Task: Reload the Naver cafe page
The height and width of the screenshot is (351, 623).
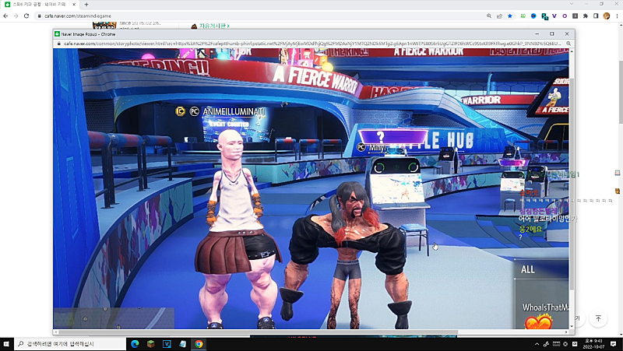Action: click(26, 16)
